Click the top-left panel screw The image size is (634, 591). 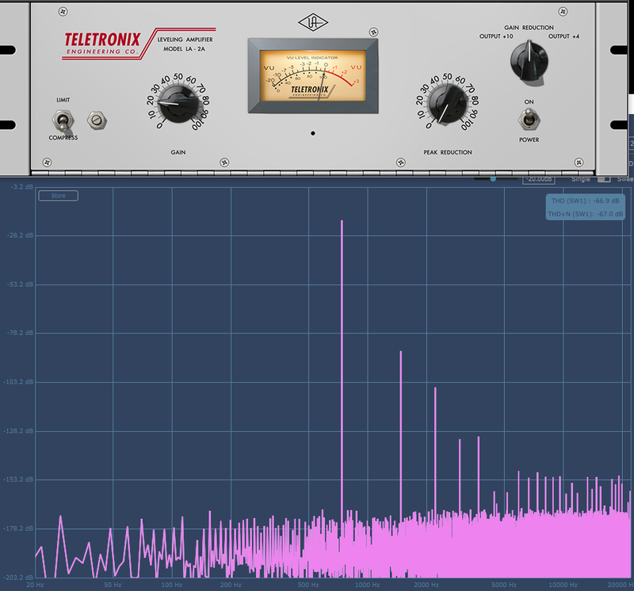(x=63, y=11)
